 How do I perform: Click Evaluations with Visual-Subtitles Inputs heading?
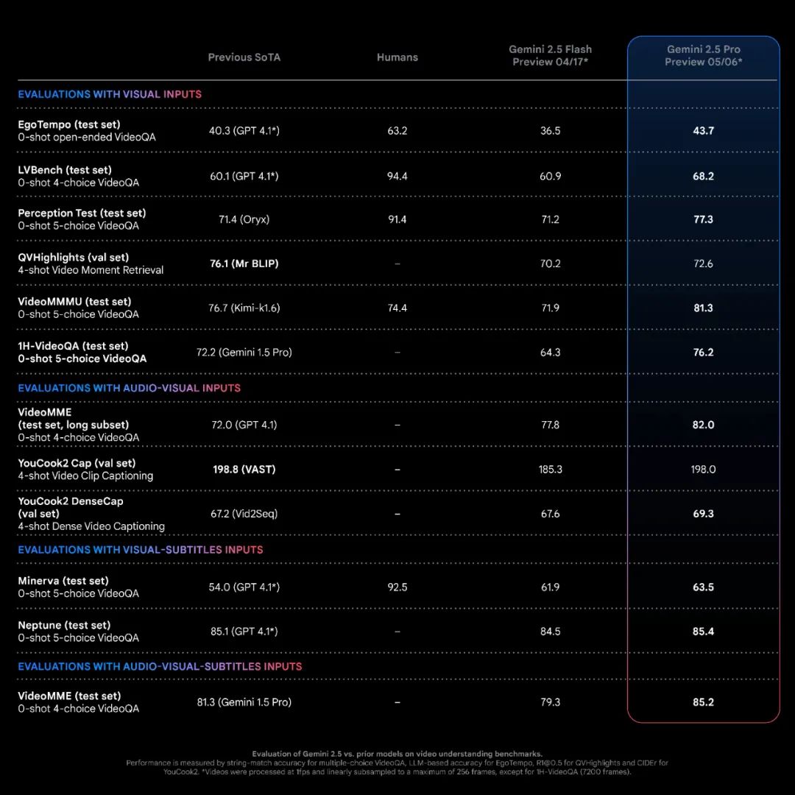tap(141, 550)
